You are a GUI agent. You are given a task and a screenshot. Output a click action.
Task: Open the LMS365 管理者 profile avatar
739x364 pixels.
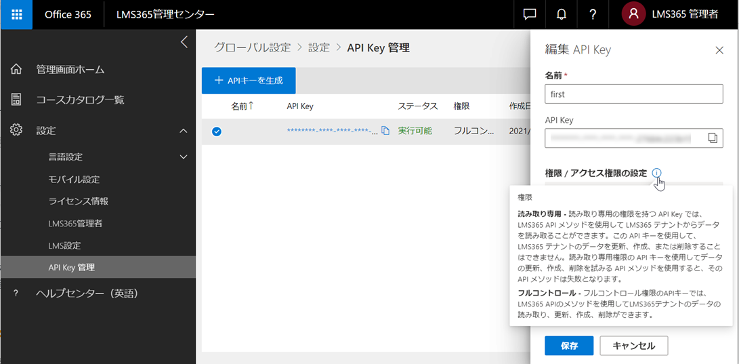click(634, 14)
